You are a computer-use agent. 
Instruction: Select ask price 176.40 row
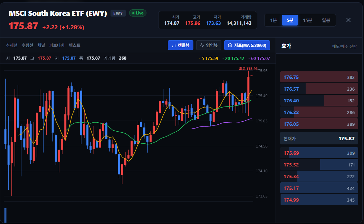pyautogui.click(x=319, y=101)
